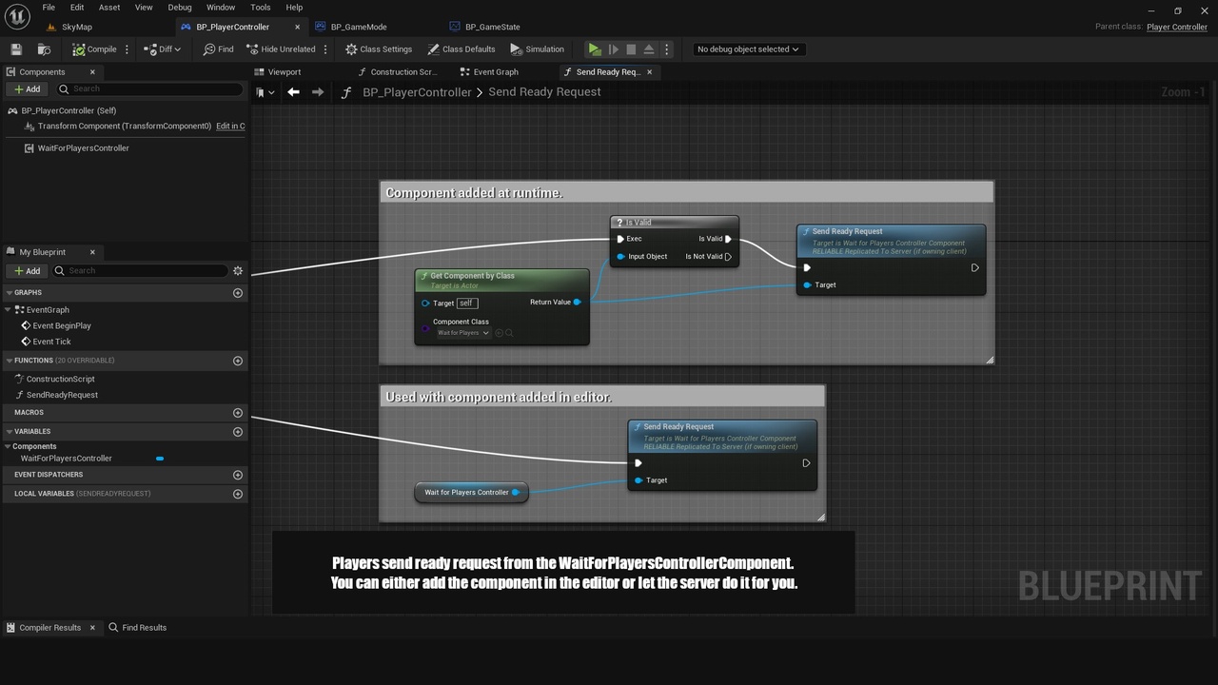Click the Components search field
This screenshot has height=685, width=1218.
(x=149, y=88)
